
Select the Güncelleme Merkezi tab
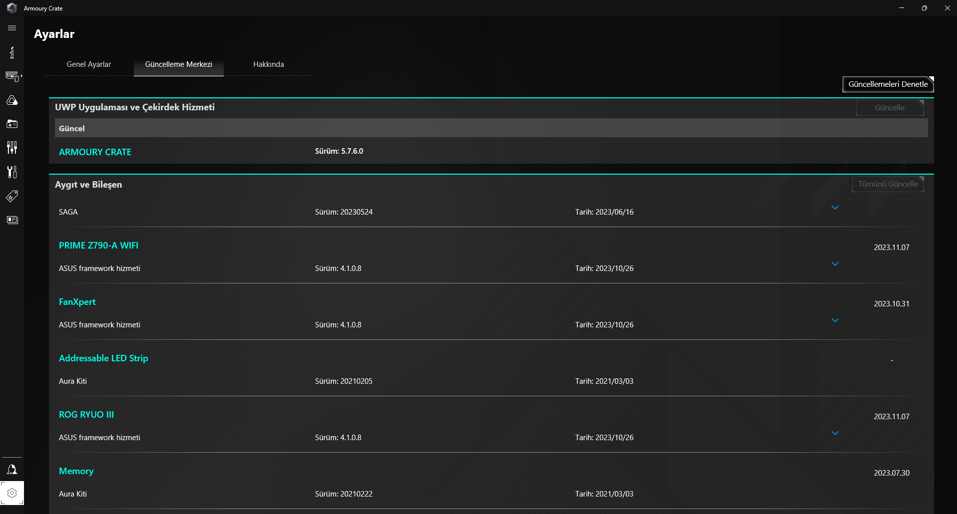179,64
